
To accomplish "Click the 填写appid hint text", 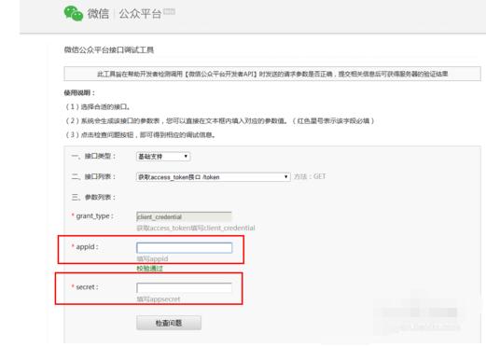I will [152, 258].
